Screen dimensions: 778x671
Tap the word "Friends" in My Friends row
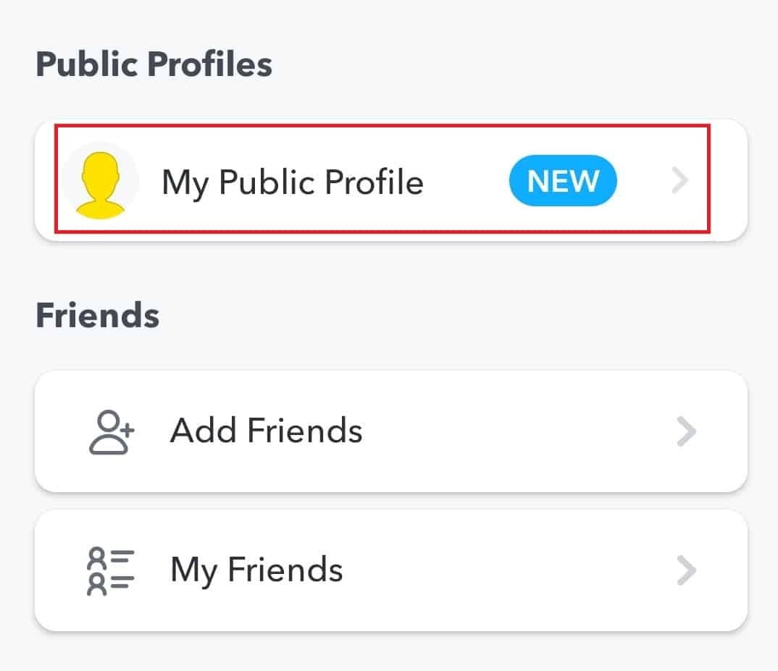pyautogui.click(x=285, y=570)
